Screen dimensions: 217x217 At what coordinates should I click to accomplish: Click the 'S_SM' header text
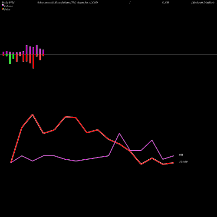165,3
